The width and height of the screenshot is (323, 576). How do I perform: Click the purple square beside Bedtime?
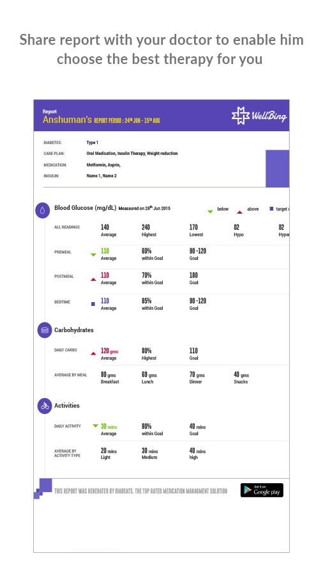(x=93, y=304)
